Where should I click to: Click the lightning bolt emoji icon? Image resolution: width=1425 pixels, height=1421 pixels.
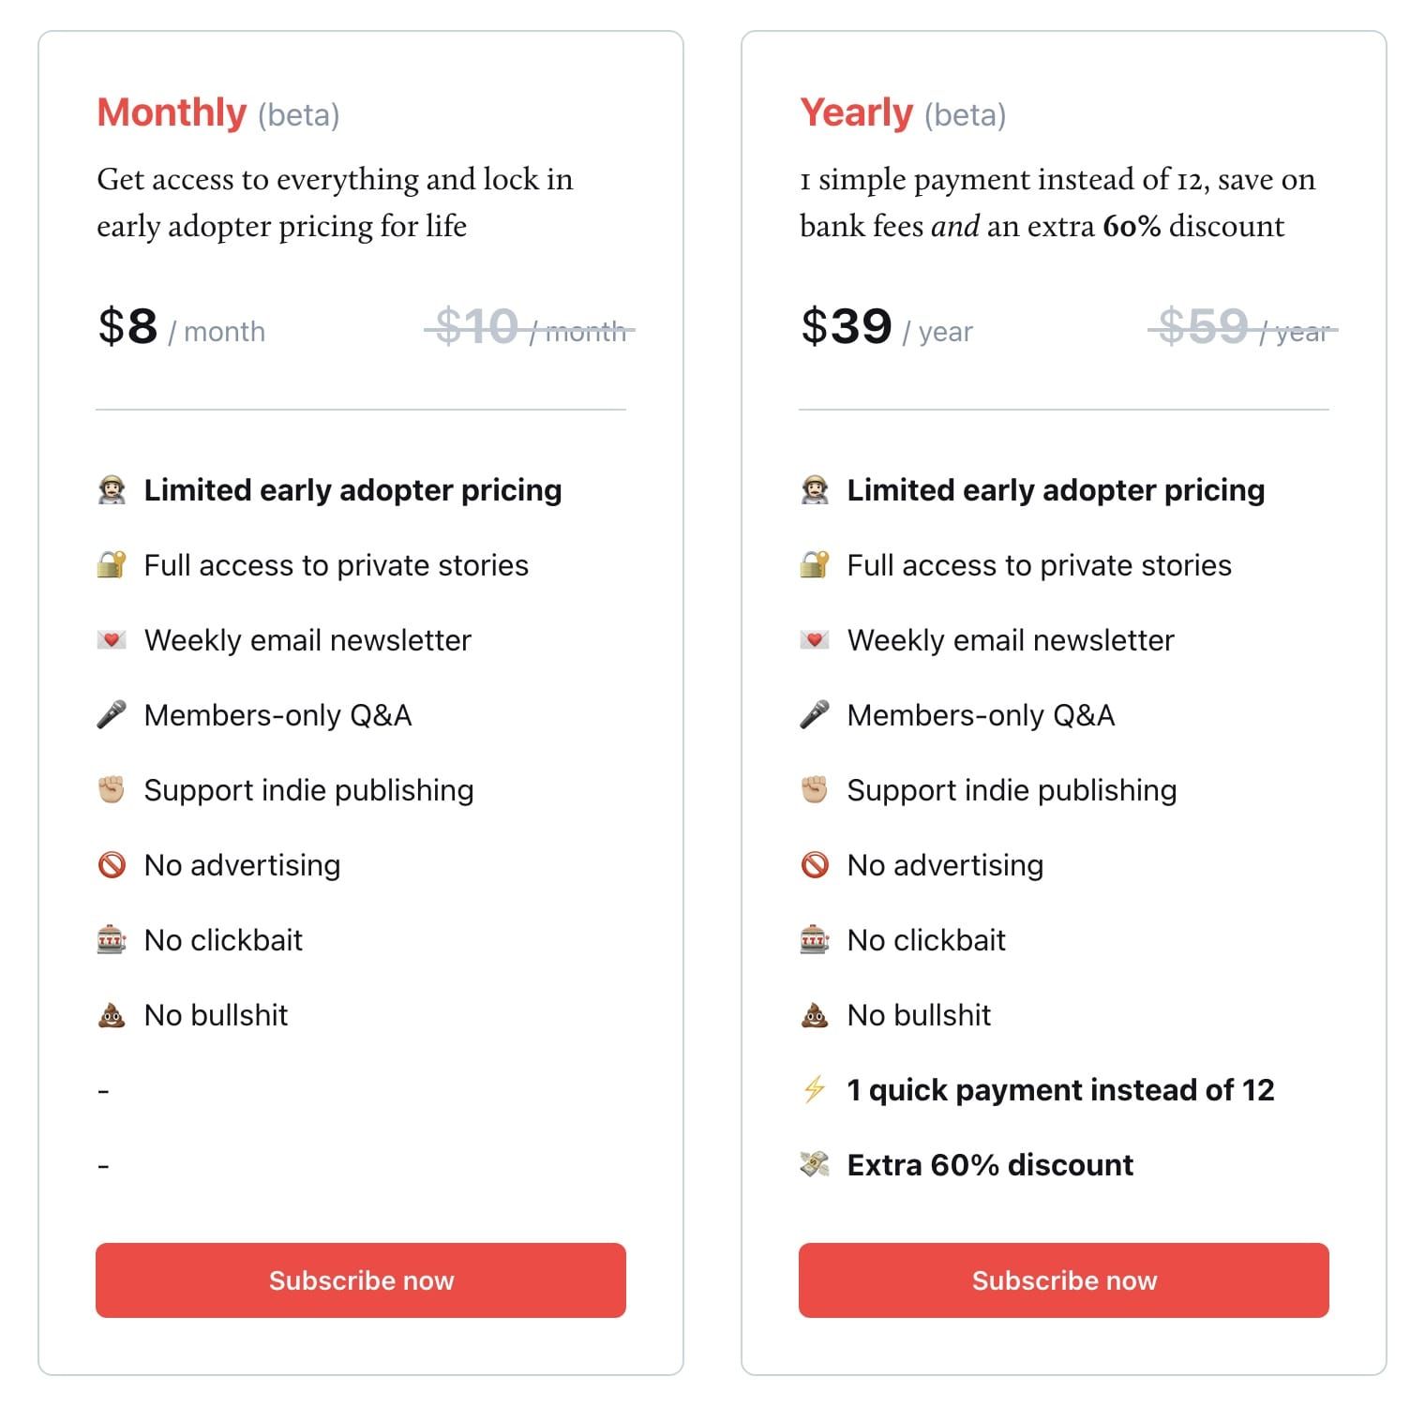pyautogui.click(x=815, y=1090)
